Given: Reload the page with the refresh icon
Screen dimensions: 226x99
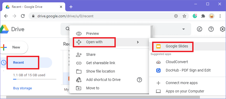Looking at the screenshot, I should point(23,16).
